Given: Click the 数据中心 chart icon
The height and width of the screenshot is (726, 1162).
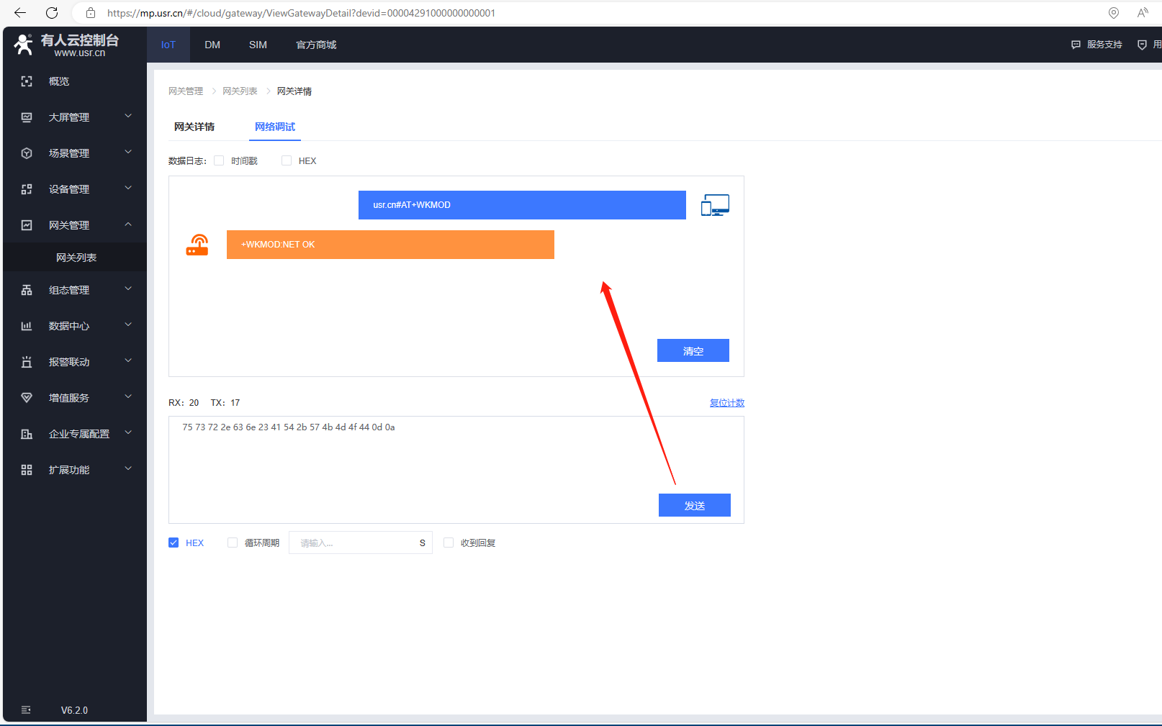Looking at the screenshot, I should pos(27,326).
